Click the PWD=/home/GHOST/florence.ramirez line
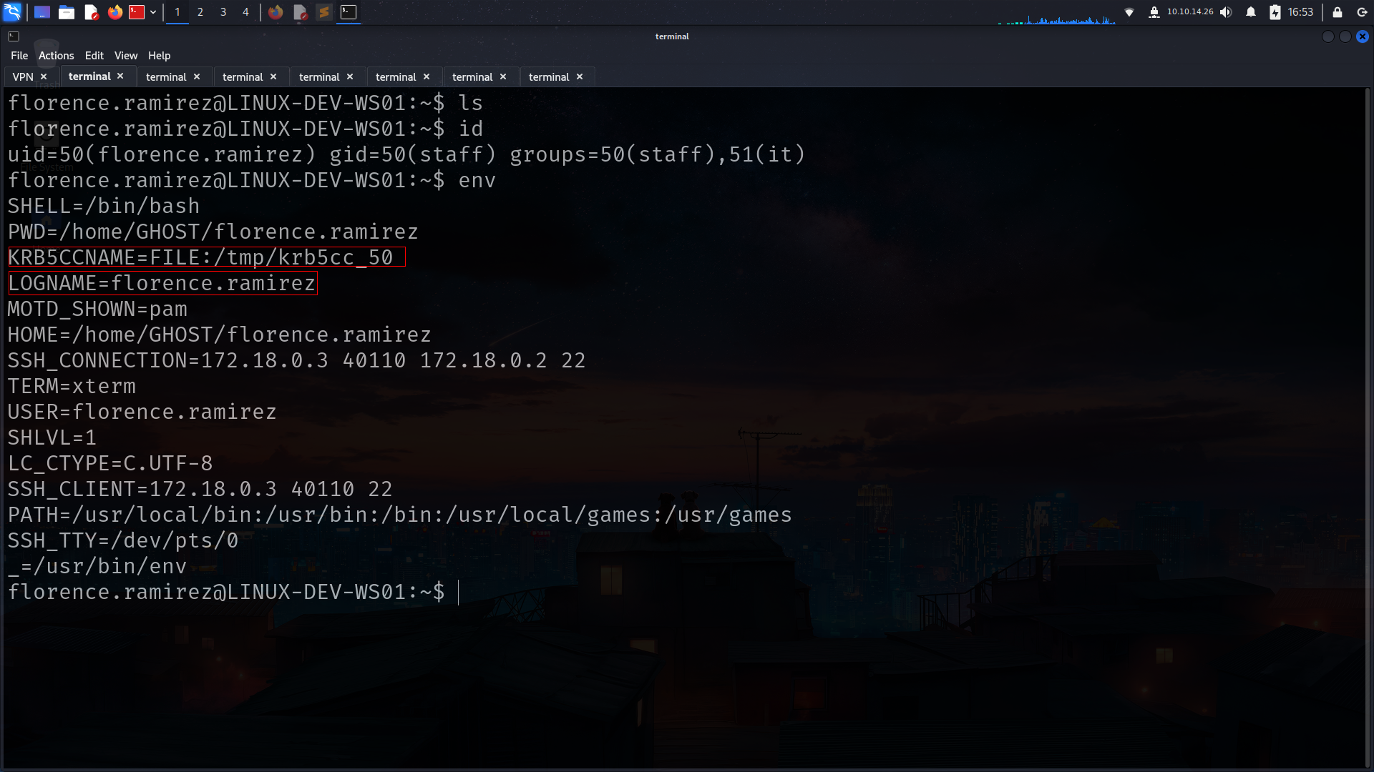 (x=213, y=232)
